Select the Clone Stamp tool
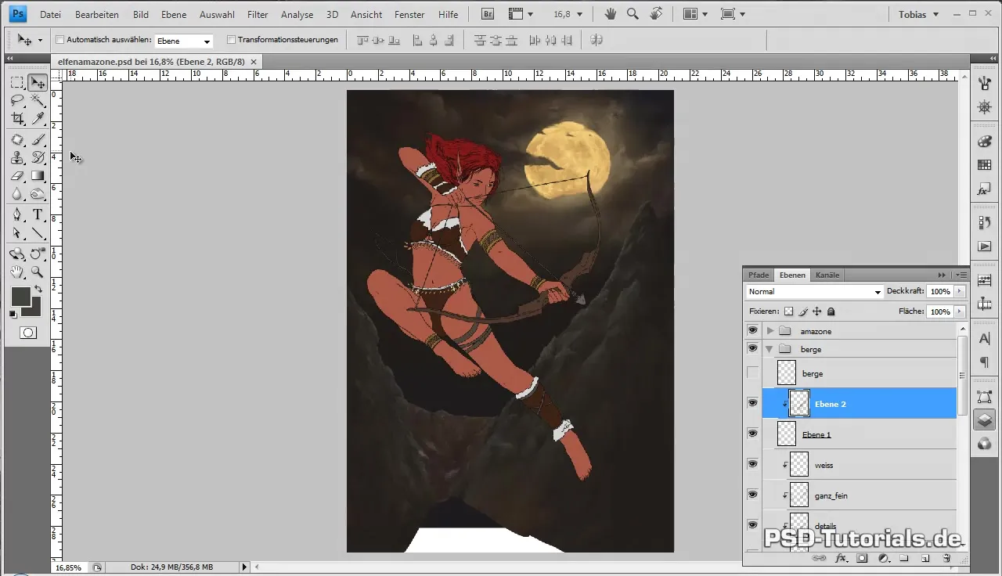This screenshot has width=1002, height=576. pyautogui.click(x=16, y=158)
